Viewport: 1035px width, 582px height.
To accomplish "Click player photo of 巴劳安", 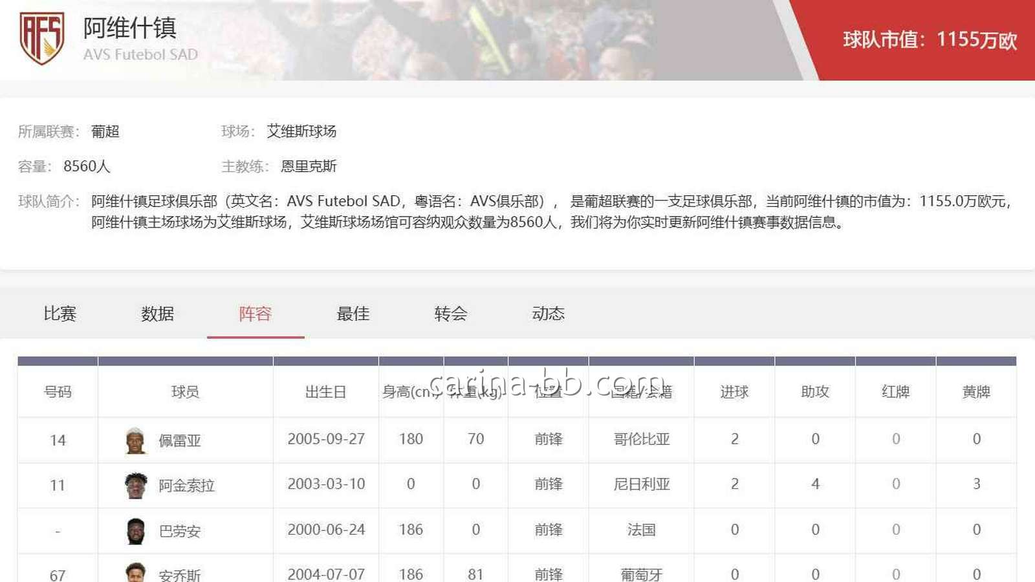I will tap(135, 531).
